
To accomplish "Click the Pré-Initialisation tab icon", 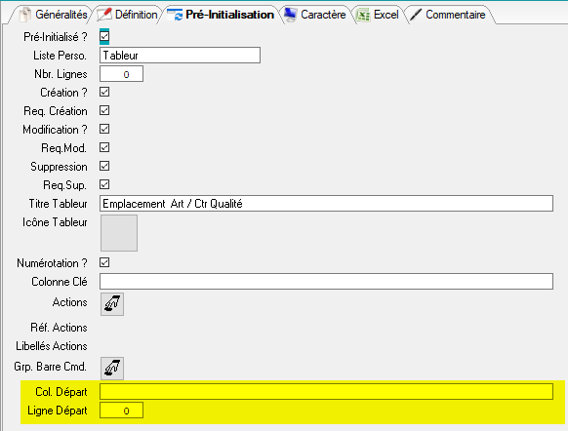I will coord(175,15).
